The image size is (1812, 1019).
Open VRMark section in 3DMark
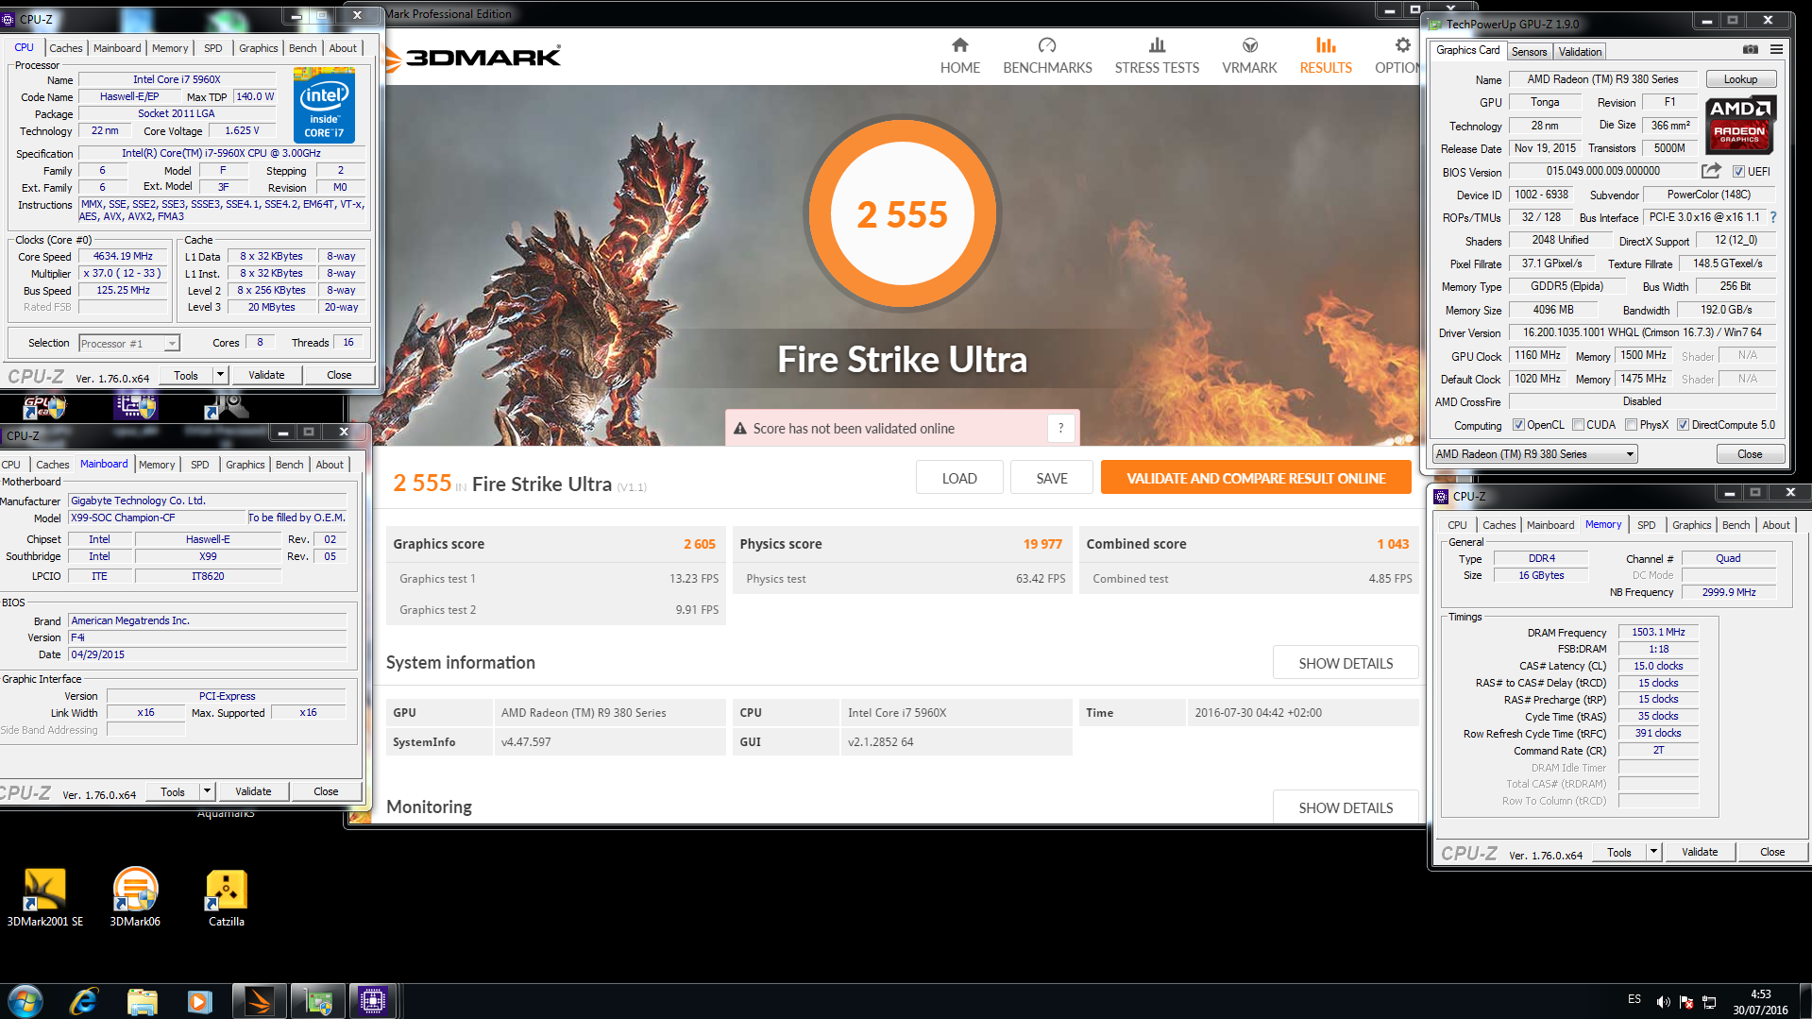[x=1249, y=56]
